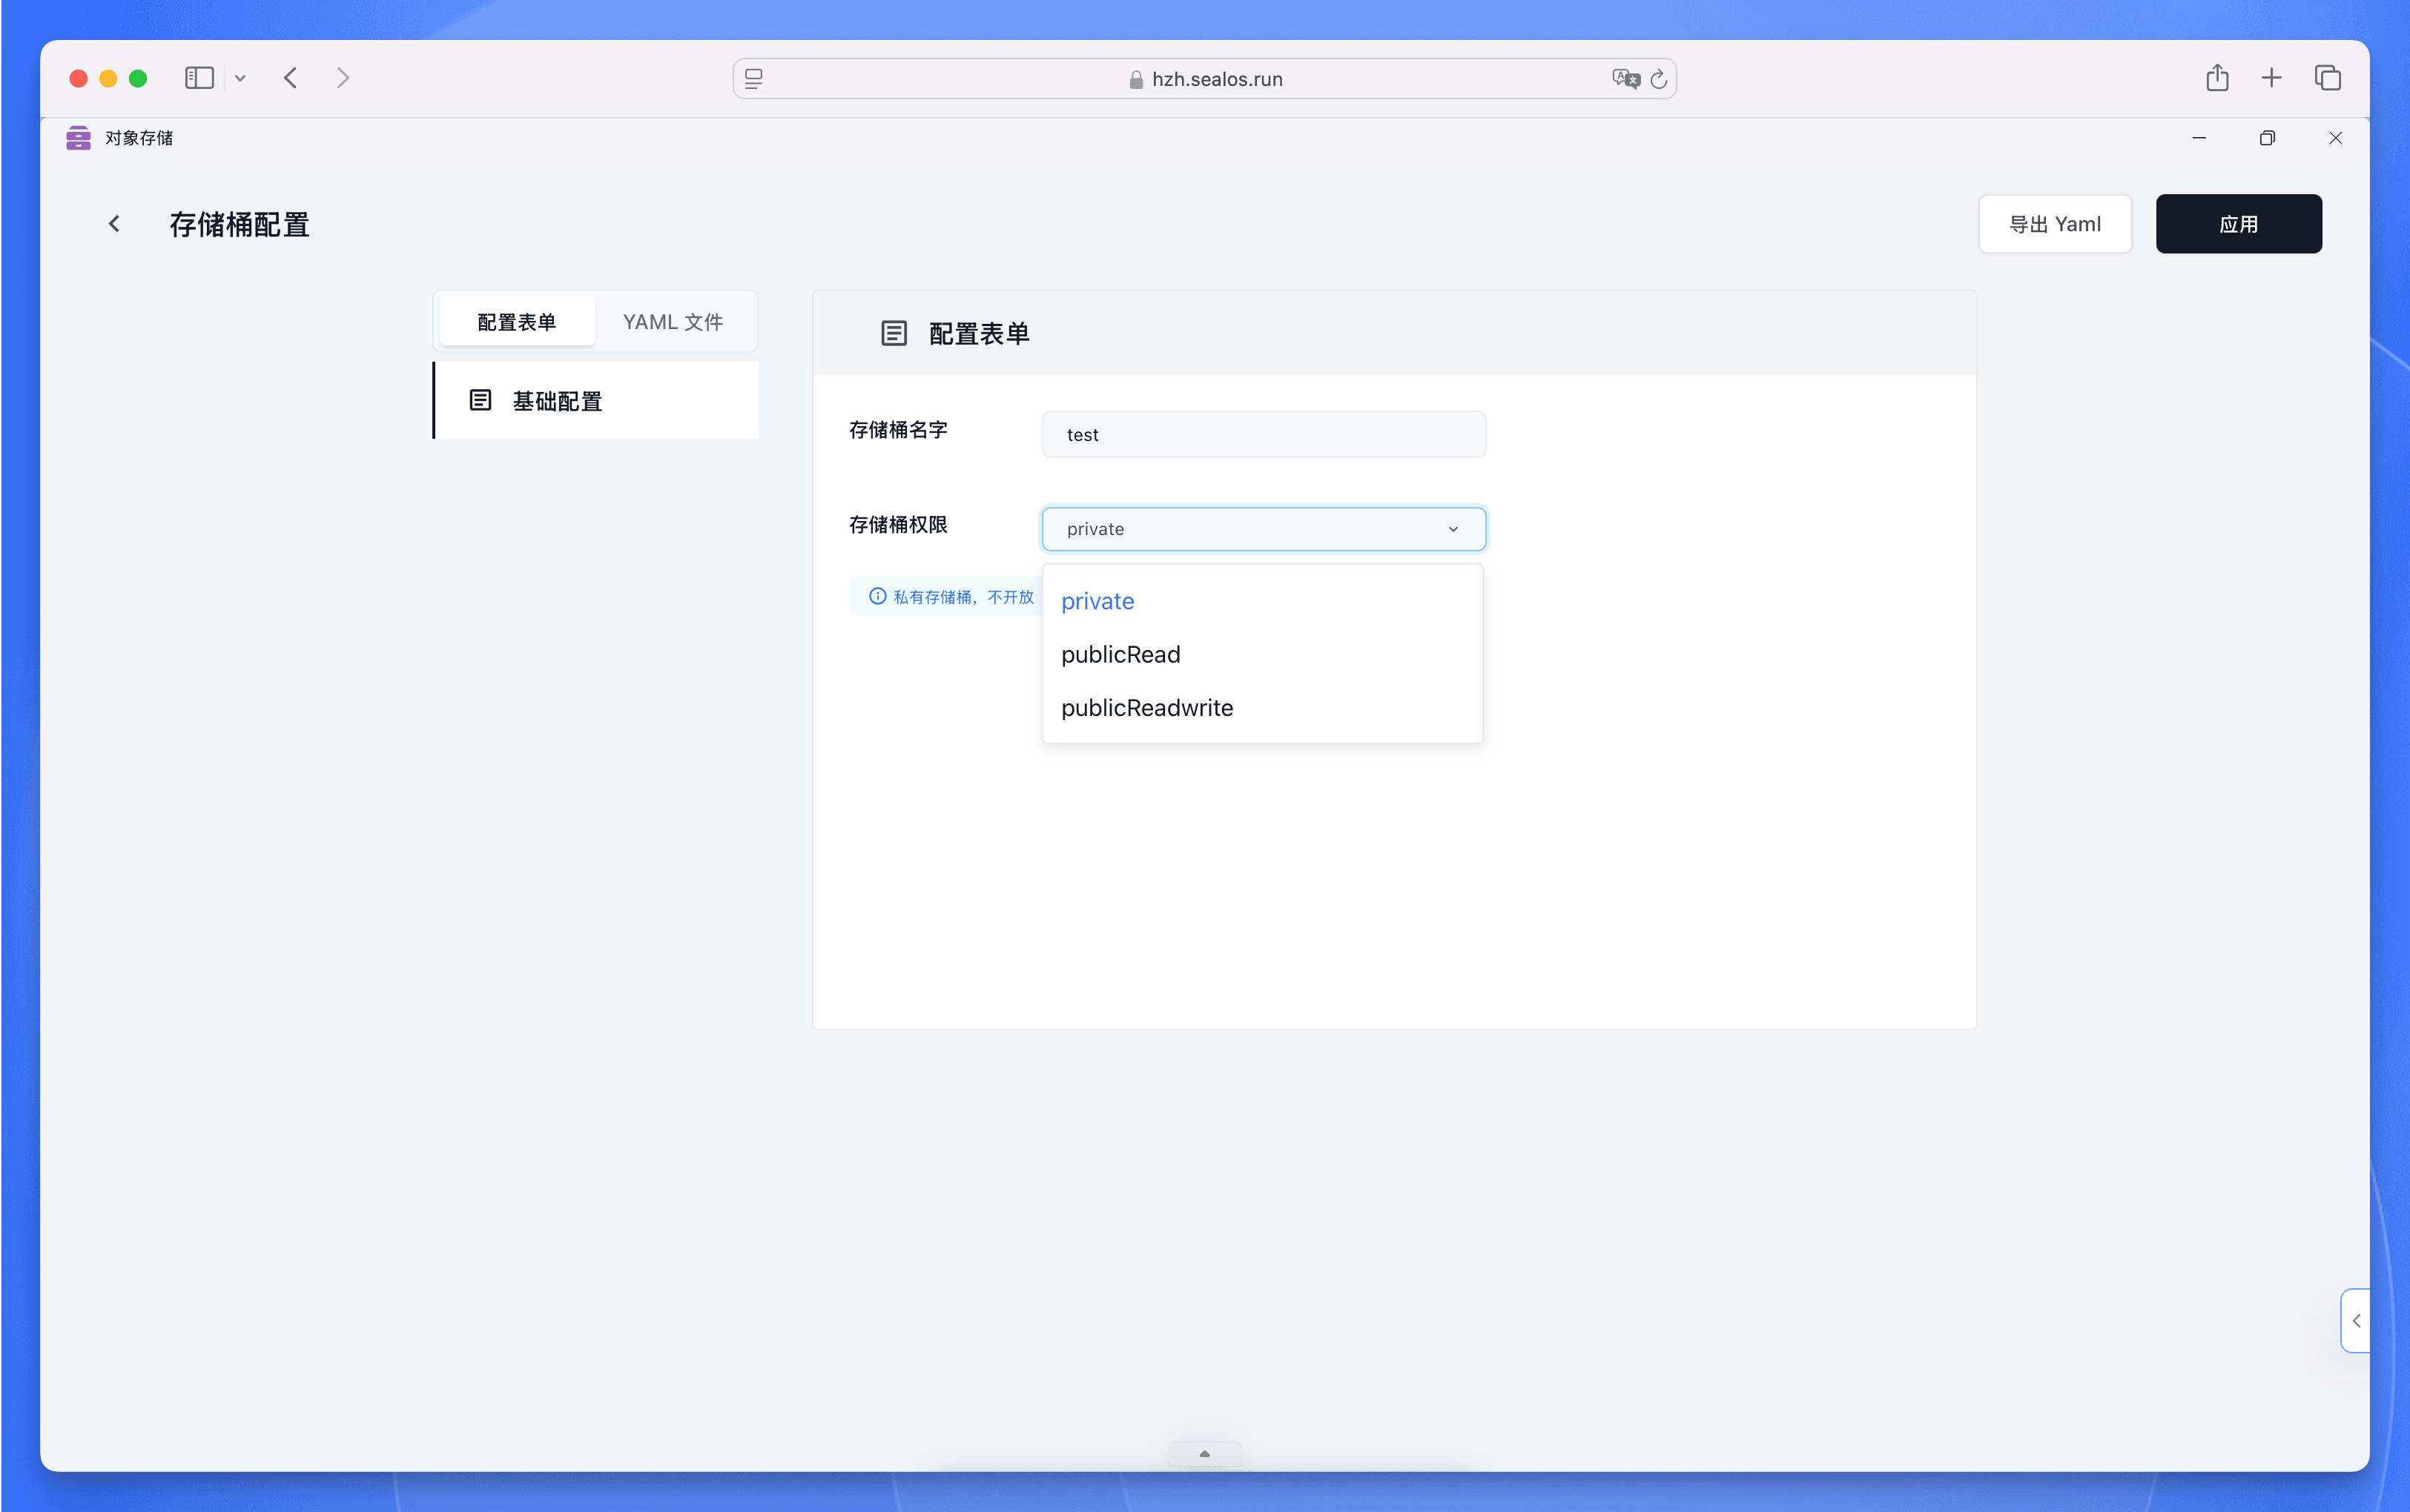Image resolution: width=2410 pixels, height=1512 pixels.
Task: Click the back arrow navigation icon
Action: point(113,223)
